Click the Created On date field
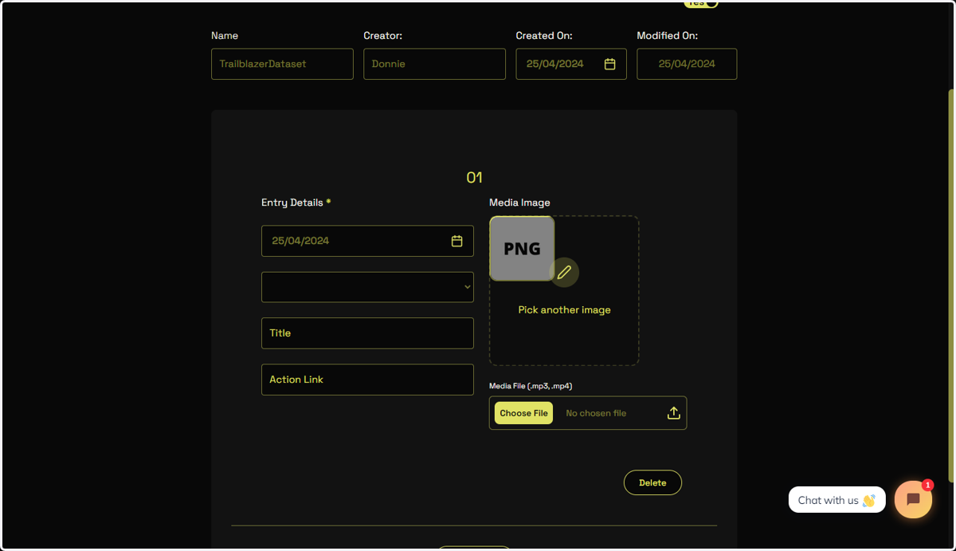 click(x=571, y=64)
